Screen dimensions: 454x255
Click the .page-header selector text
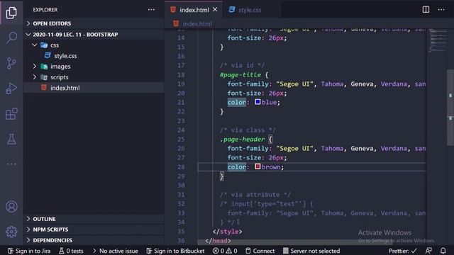(x=243, y=140)
